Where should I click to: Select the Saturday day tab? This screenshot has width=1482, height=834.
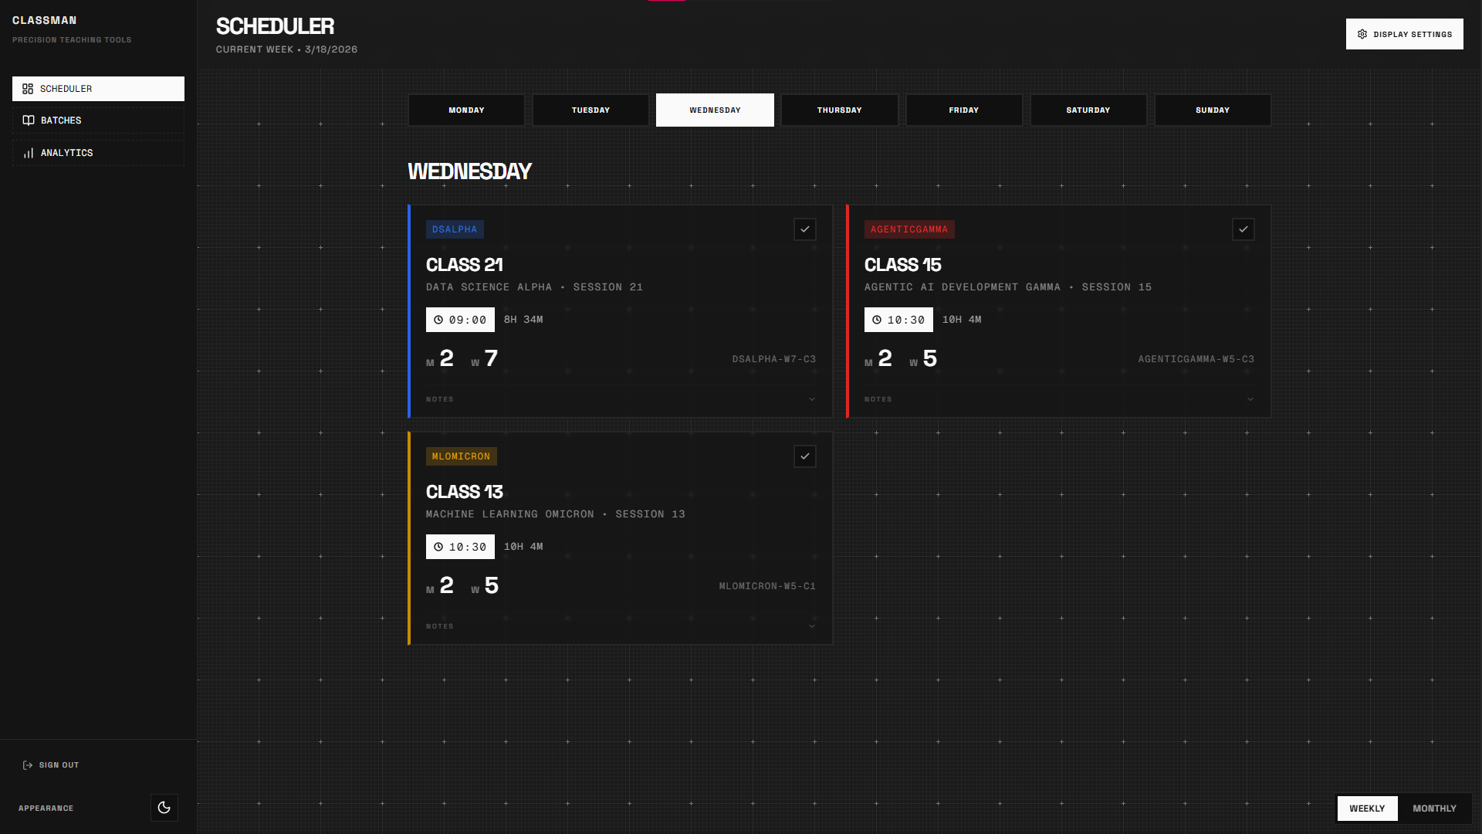pyautogui.click(x=1088, y=110)
